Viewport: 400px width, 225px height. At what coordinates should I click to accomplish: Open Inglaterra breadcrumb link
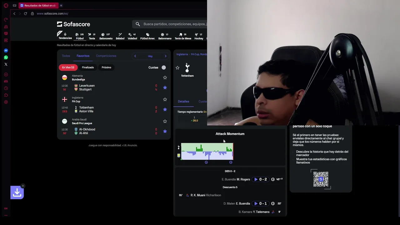(x=182, y=54)
